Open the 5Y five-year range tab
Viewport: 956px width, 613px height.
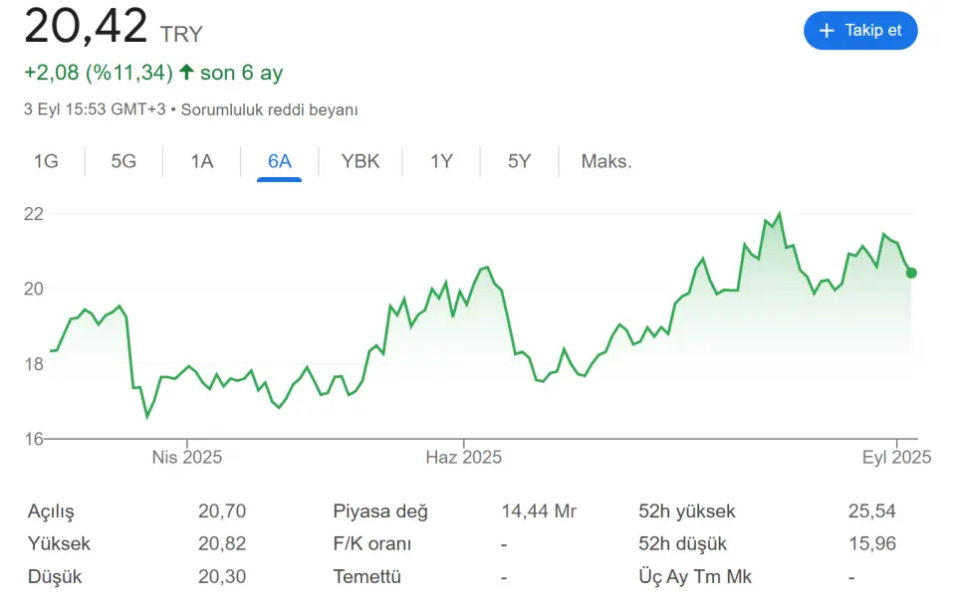coord(520,161)
